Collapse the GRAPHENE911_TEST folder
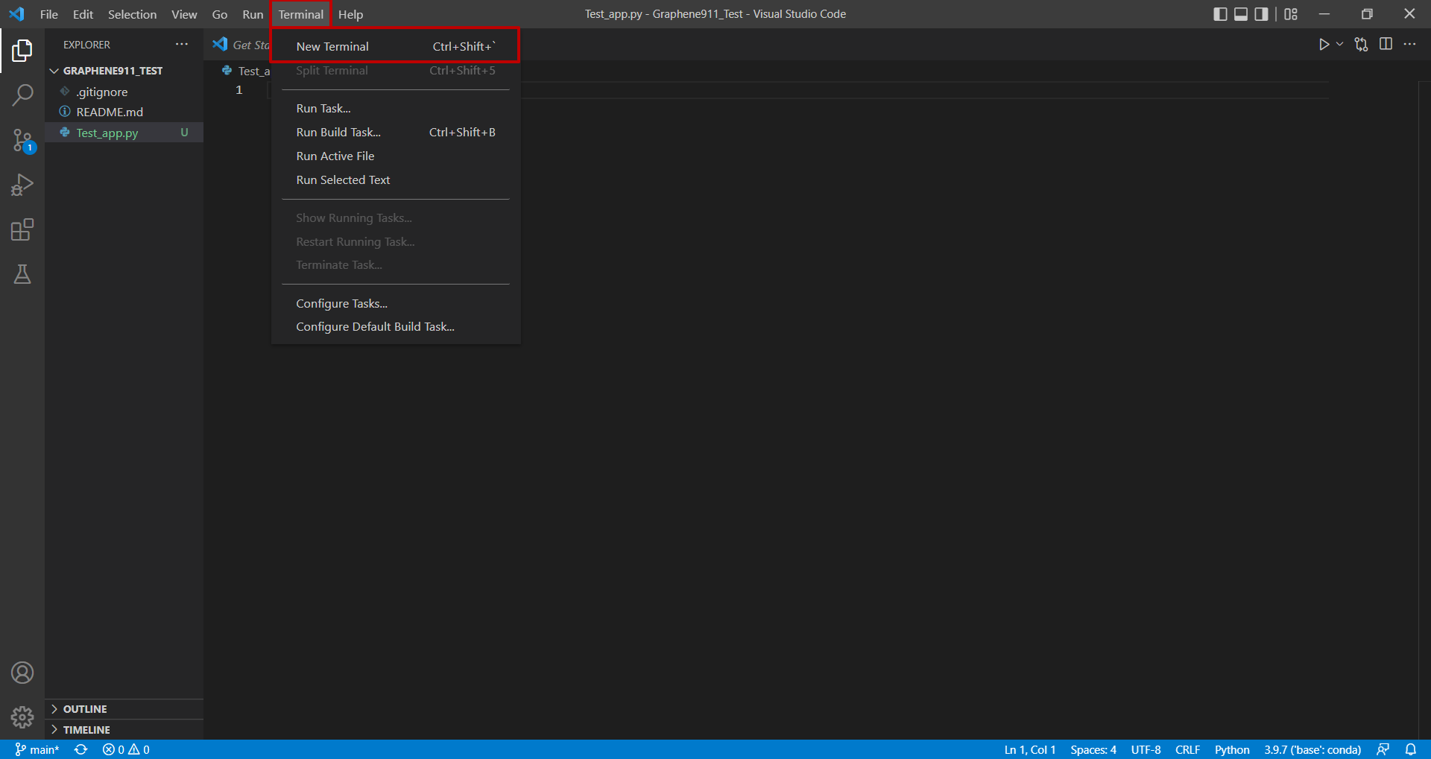 pos(124,71)
